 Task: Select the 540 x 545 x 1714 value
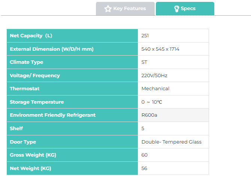pyautogui.click(x=160, y=49)
